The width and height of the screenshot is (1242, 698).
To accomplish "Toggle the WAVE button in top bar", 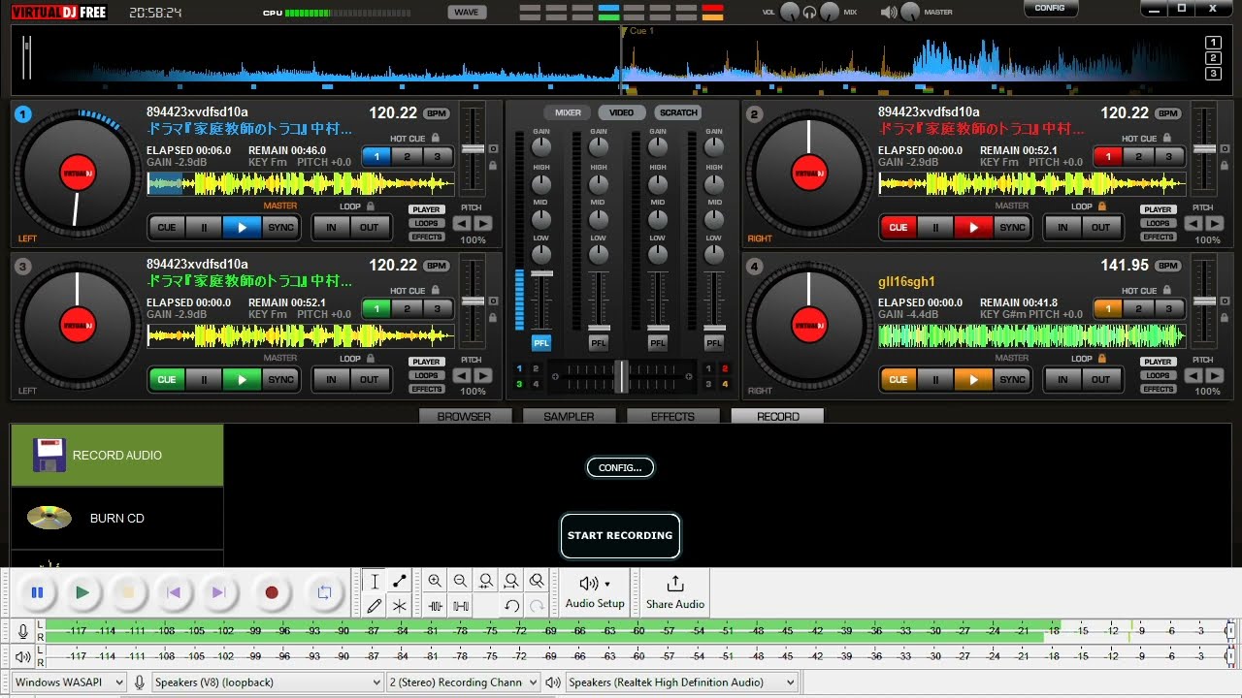I will coord(467,13).
